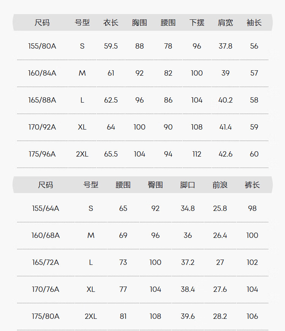Click the 165/72A size cell

46,263
